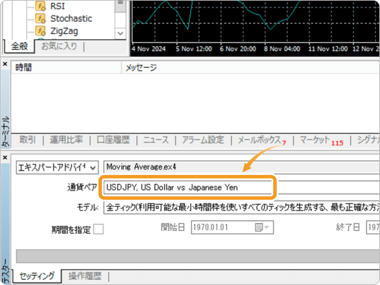This screenshot has width=380, height=285.
Task: Open the アラーム設定 tab
Action: pyautogui.click(x=203, y=140)
